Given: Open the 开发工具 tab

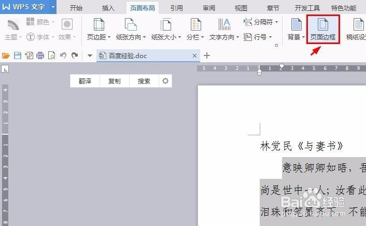Looking at the screenshot, I should (307, 8).
